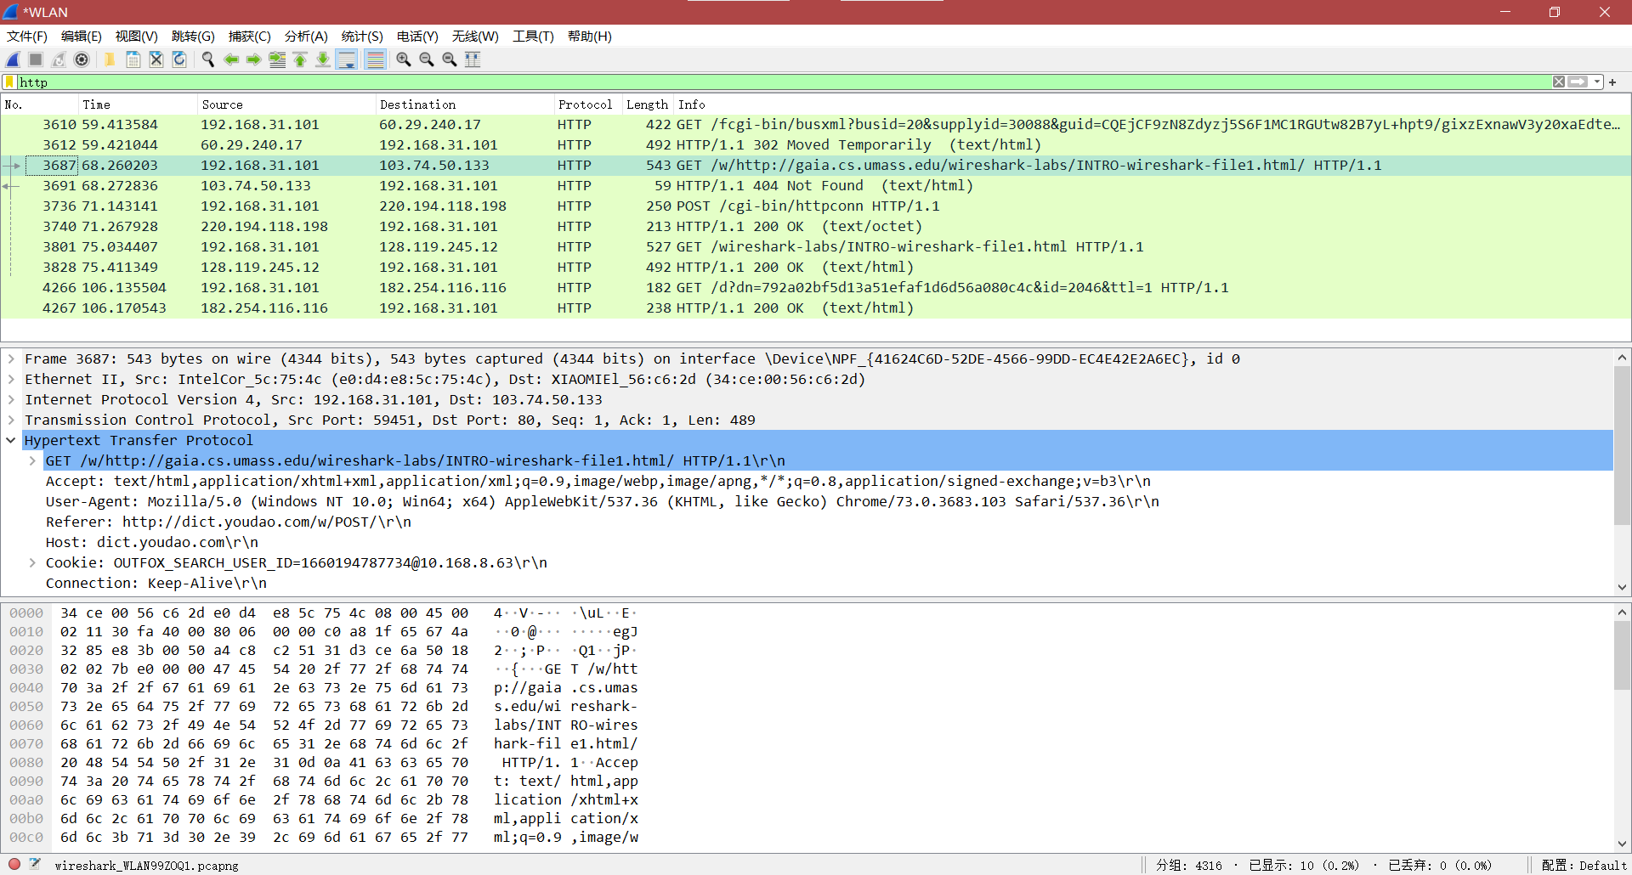
Task: Expand the GET request line
Action: pyautogui.click(x=32, y=461)
